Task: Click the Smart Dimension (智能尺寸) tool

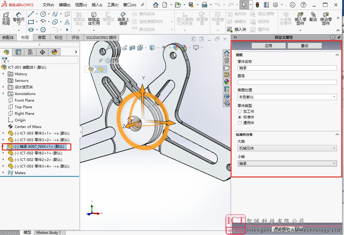Action: coord(19,19)
